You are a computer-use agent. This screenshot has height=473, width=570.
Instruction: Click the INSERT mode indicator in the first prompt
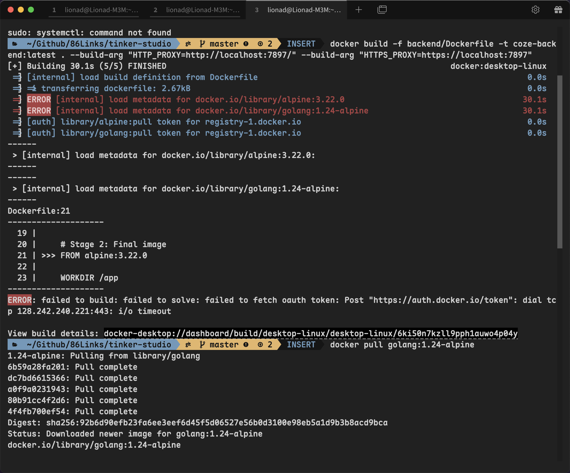[x=301, y=44]
